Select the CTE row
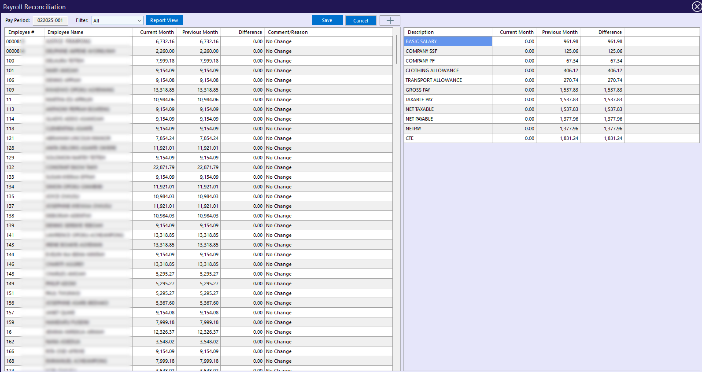The image size is (702, 372). [x=447, y=138]
